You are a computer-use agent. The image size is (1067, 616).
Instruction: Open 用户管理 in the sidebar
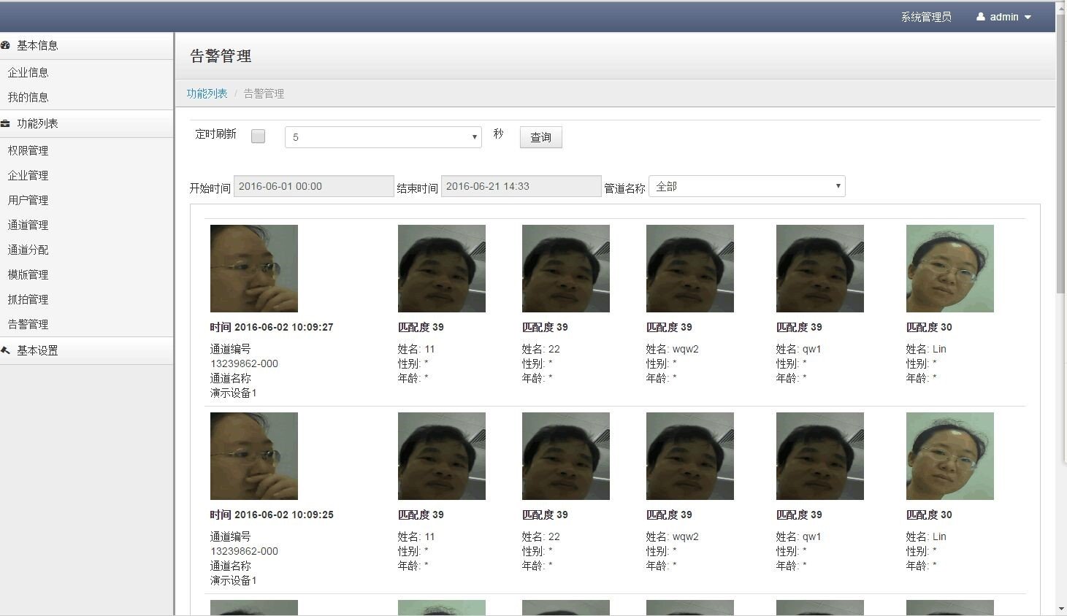pos(28,200)
